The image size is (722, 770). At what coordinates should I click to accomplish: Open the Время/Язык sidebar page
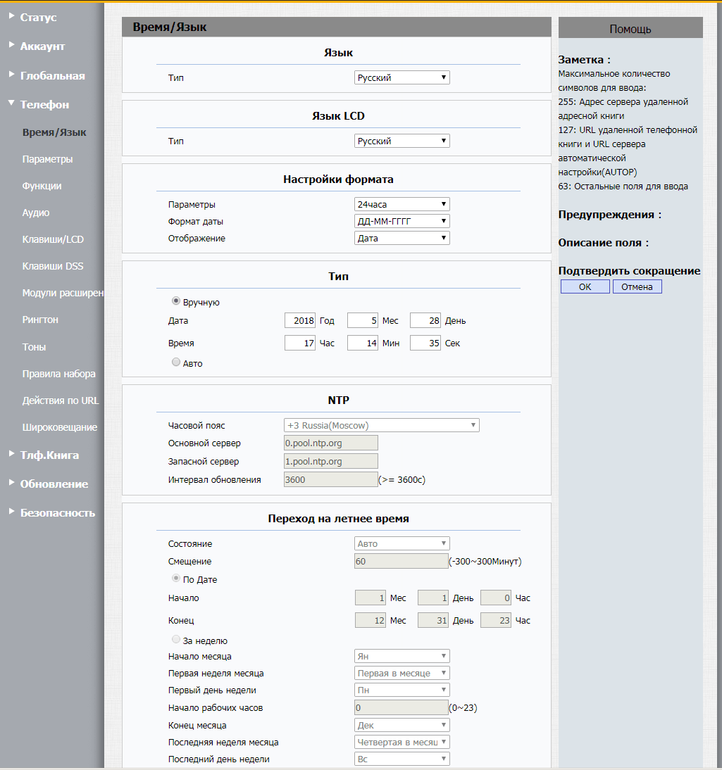point(54,132)
